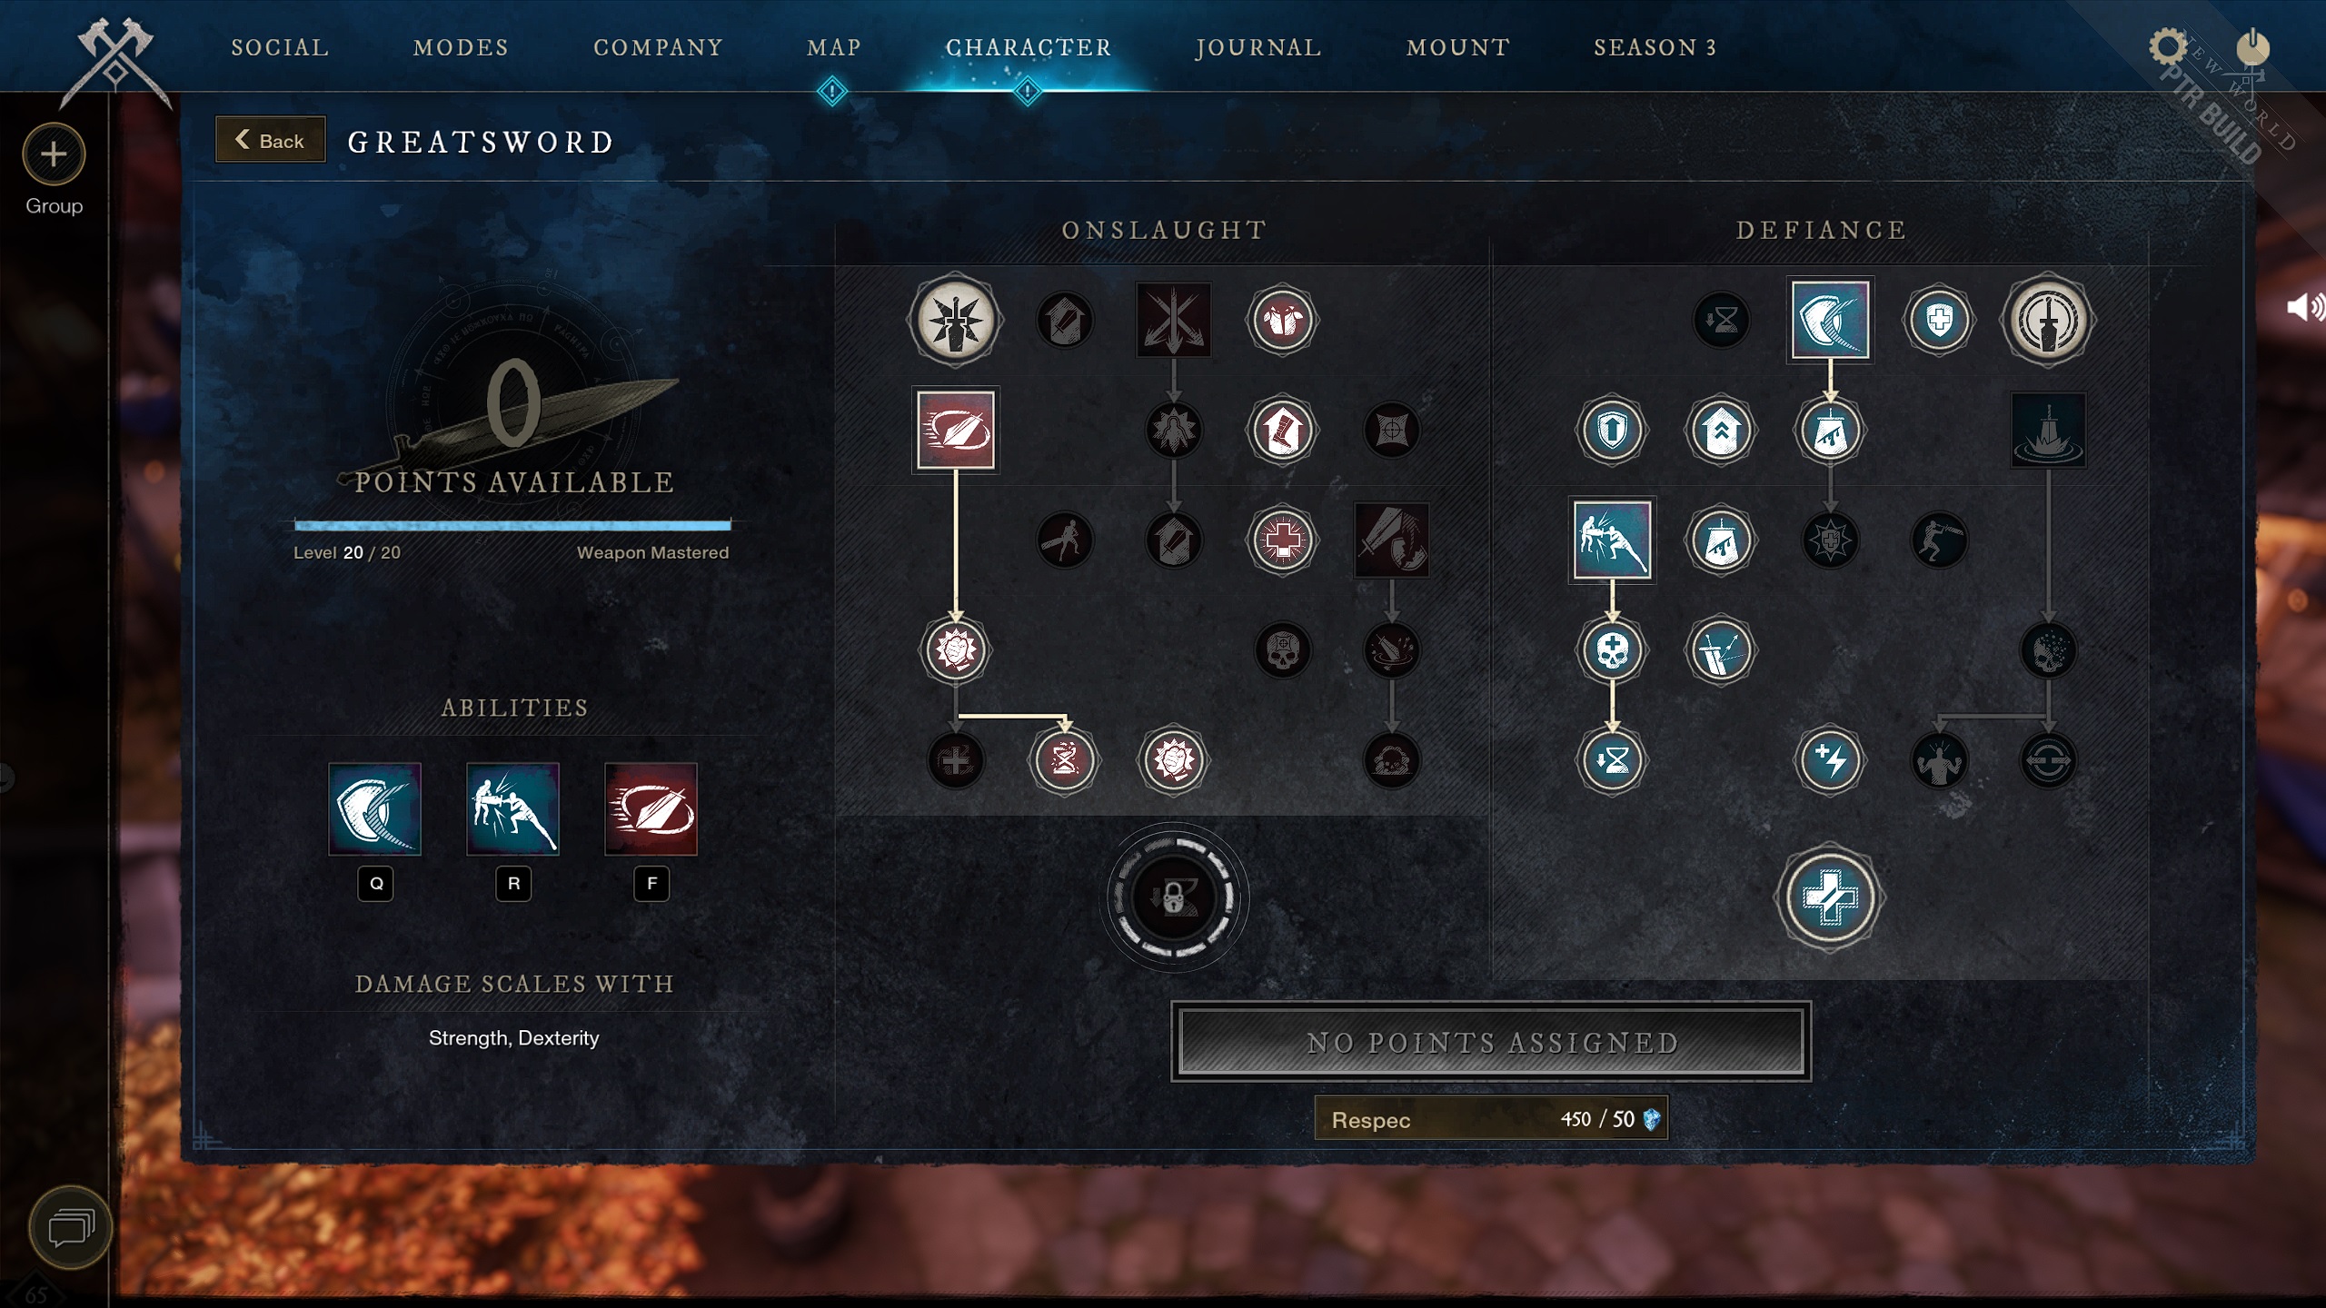Image resolution: width=2326 pixels, height=1308 pixels.
Task: Expand the DEFIANCE skill tree section
Action: [x=1821, y=230]
